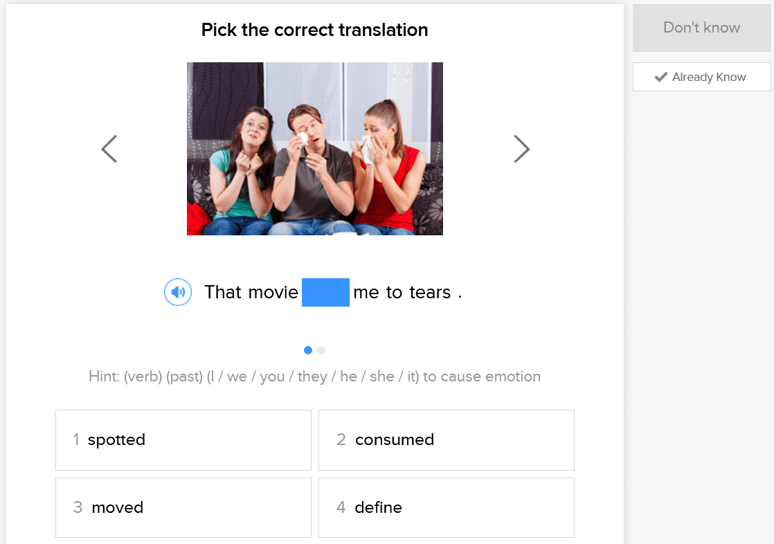Select answer option 3 "moved"

(183, 508)
